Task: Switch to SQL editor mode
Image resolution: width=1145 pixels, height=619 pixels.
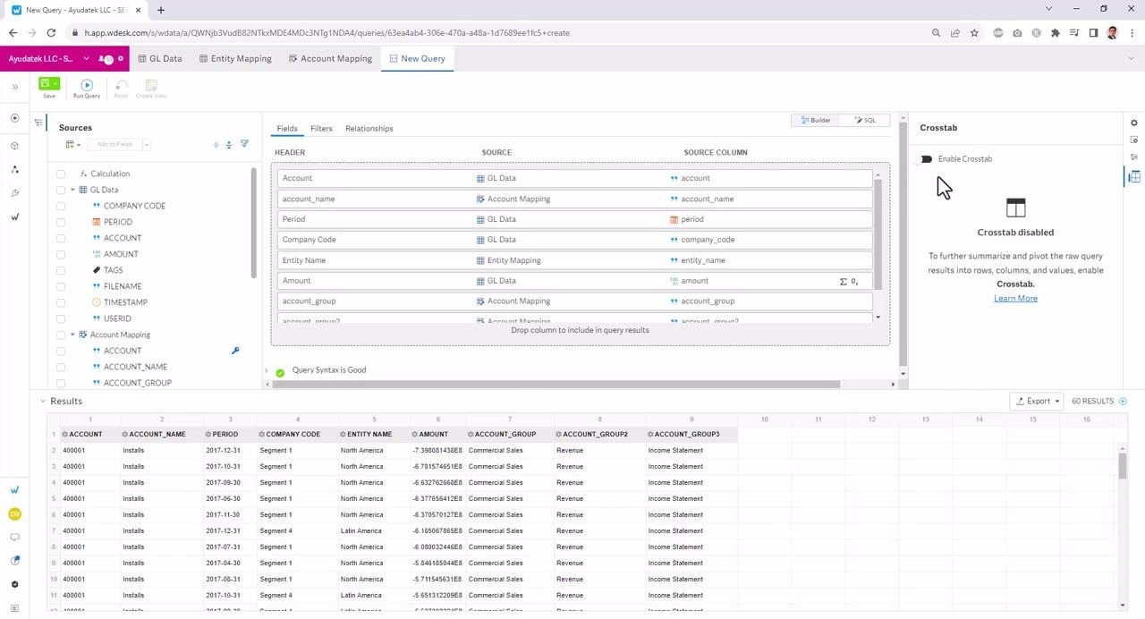Action: click(x=865, y=120)
